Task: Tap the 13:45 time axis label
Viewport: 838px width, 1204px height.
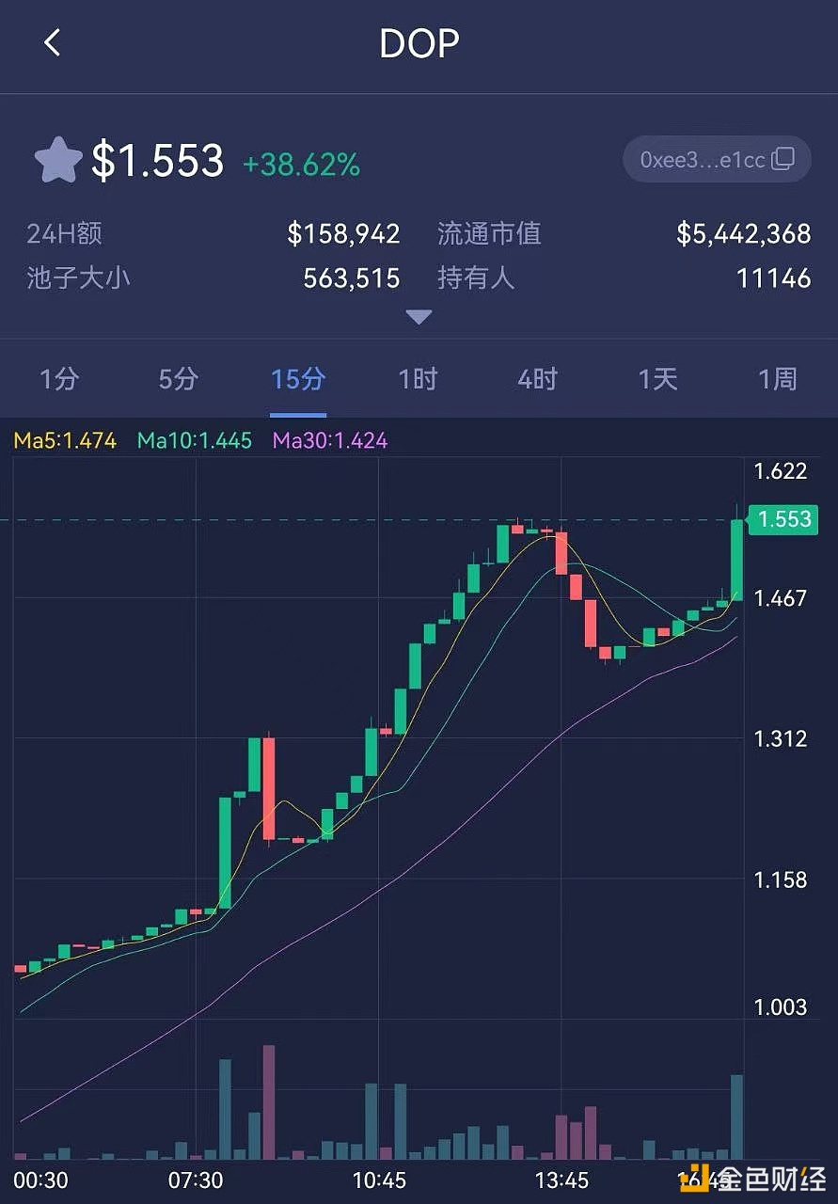Action: point(561,1180)
